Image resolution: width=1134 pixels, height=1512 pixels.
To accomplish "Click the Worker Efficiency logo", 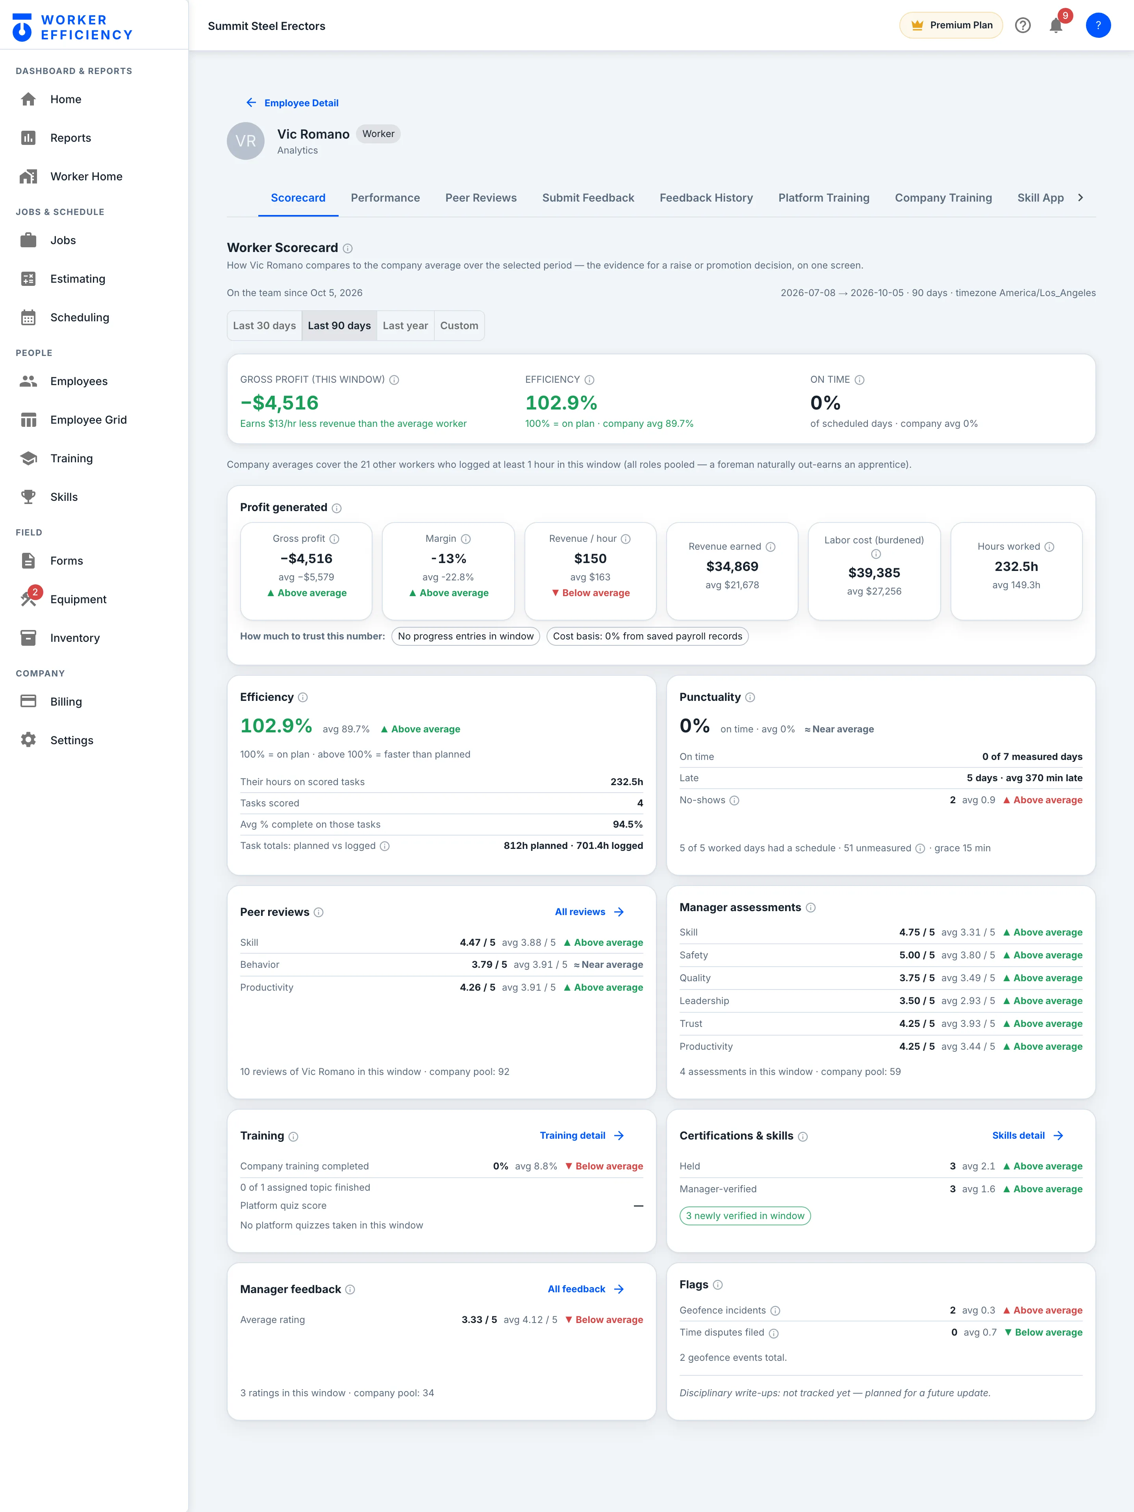I will [72, 27].
